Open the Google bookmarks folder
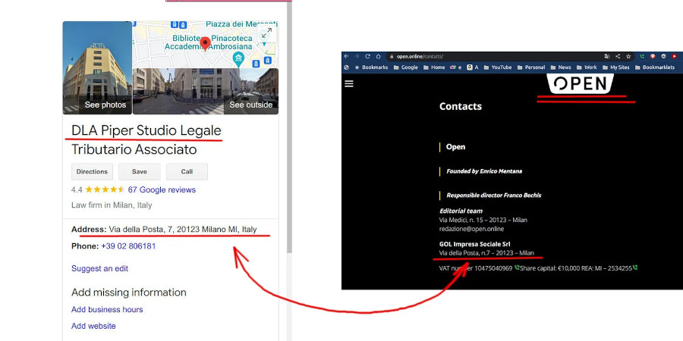Image resolution: width=683 pixels, height=341 pixels. tap(405, 67)
